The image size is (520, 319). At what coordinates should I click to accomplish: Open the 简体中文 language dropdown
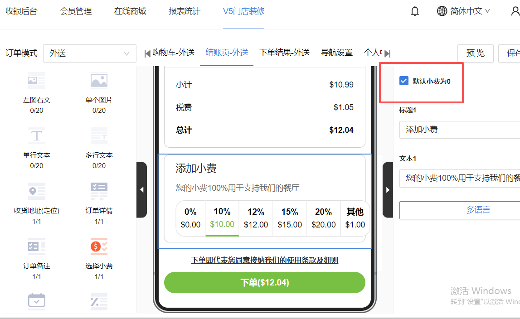[463, 11]
